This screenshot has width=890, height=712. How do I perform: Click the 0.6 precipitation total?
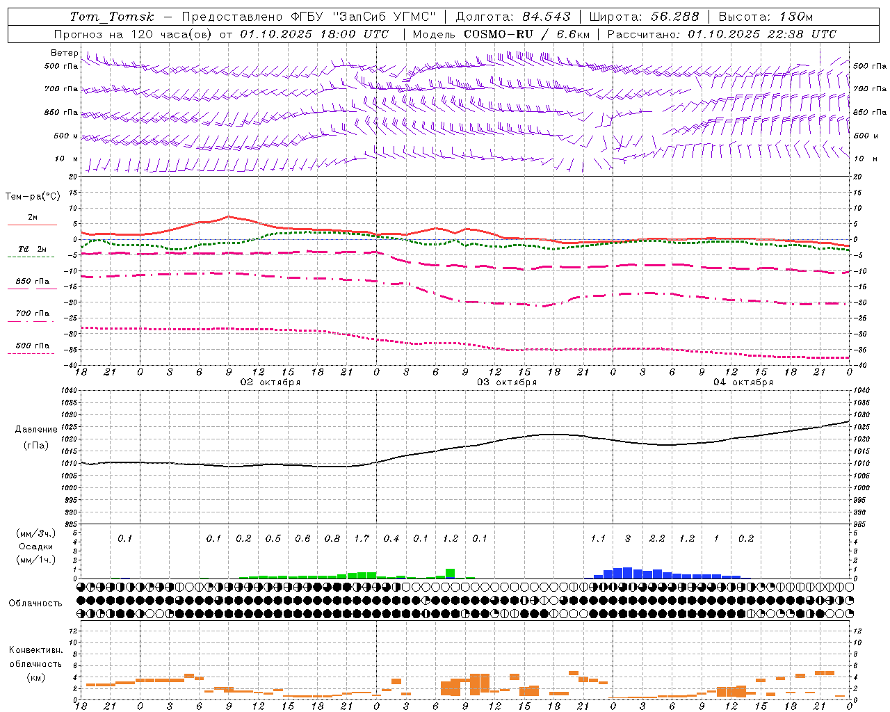coord(302,538)
